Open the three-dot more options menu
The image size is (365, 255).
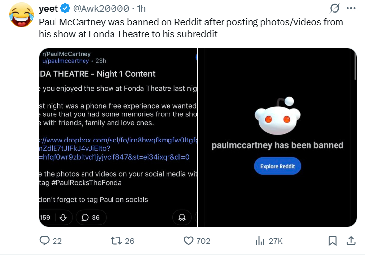coord(351,9)
